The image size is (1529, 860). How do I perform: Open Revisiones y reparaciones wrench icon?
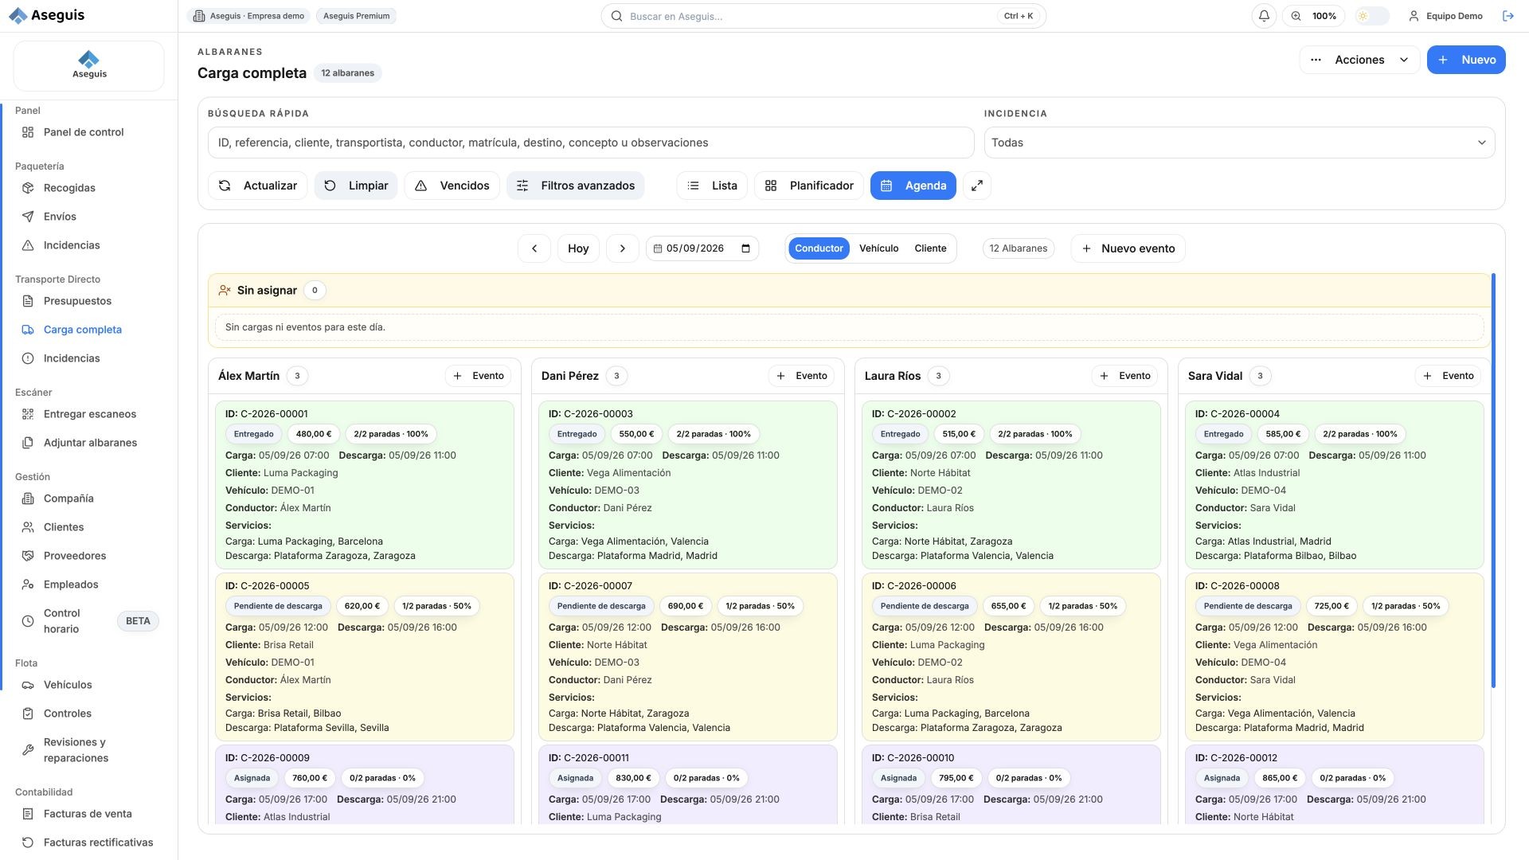(28, 750)
